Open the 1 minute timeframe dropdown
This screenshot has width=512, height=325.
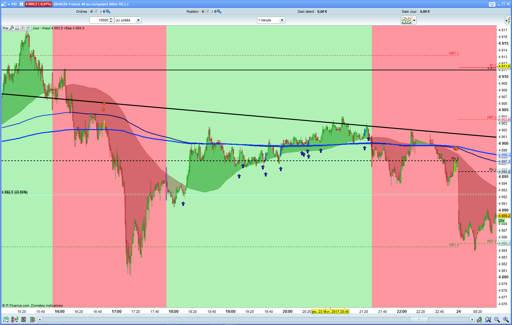(x=271, y=20)
